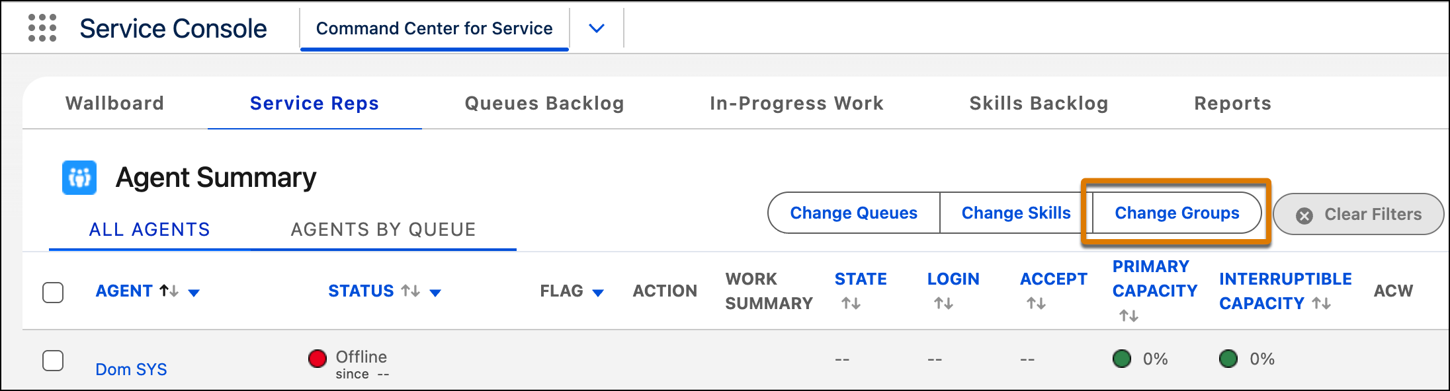Select the Agents By Queue tab

384,229
